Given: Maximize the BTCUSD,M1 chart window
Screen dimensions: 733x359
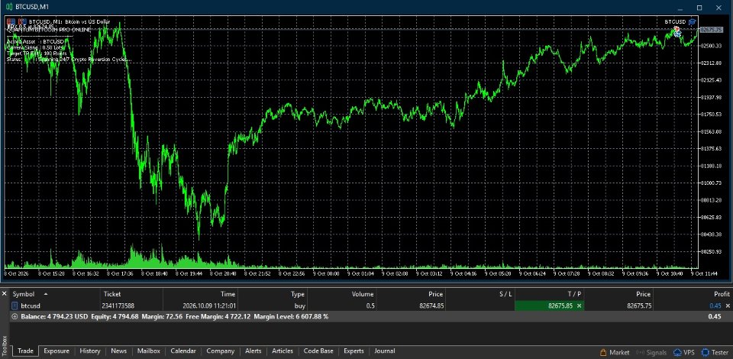Looking at the screenshot, I should 699,7.
